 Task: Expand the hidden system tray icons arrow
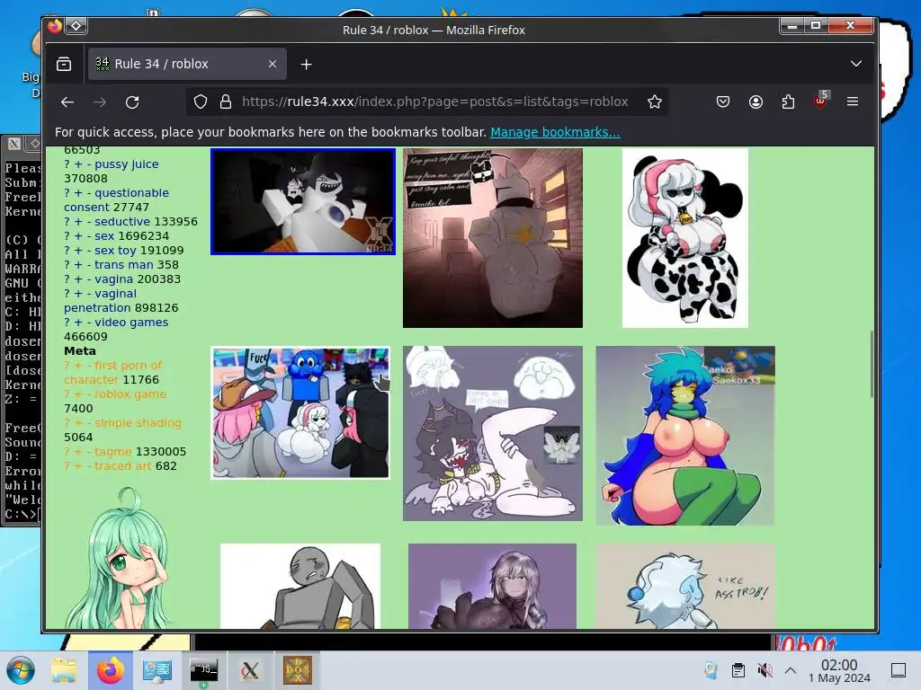(x=791, y=670)
